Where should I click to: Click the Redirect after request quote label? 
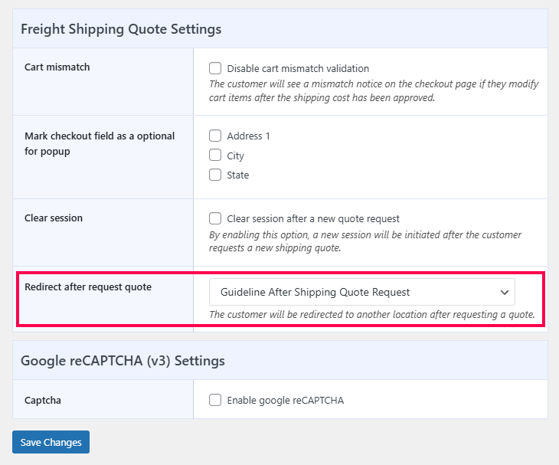pyautogui.click(x=88, y=287)
